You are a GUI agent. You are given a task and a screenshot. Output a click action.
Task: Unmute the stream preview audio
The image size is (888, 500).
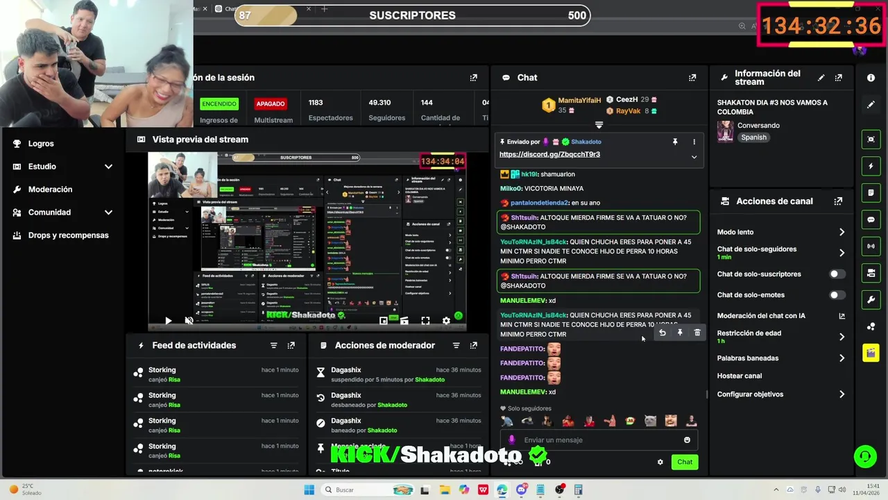click(x=189, y=321)
